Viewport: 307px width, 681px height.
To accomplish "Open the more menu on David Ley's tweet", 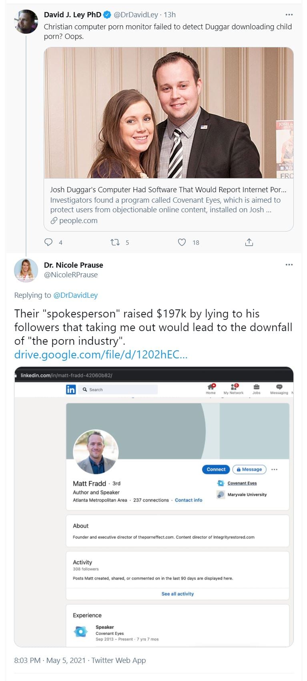I will coord(289,15).
